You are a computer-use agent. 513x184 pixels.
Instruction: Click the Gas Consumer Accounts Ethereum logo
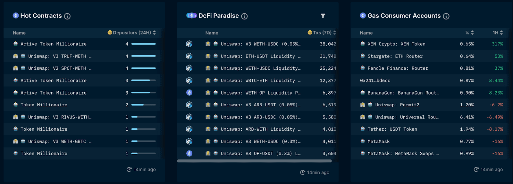tap(363, 15)
